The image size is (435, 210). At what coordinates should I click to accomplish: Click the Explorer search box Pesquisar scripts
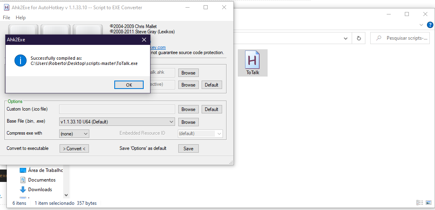[x=400, y=38]
